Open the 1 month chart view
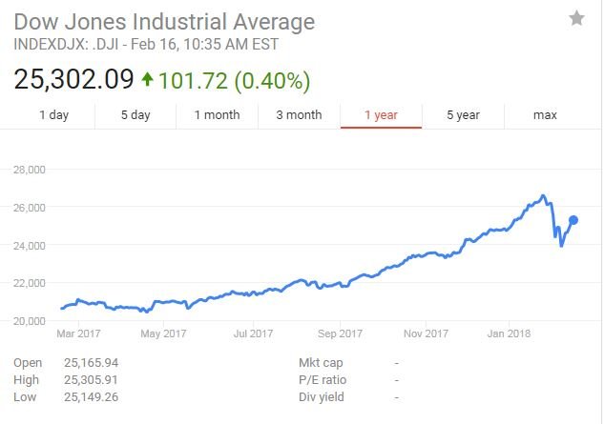The image size is (604, 424). (218, 114)
